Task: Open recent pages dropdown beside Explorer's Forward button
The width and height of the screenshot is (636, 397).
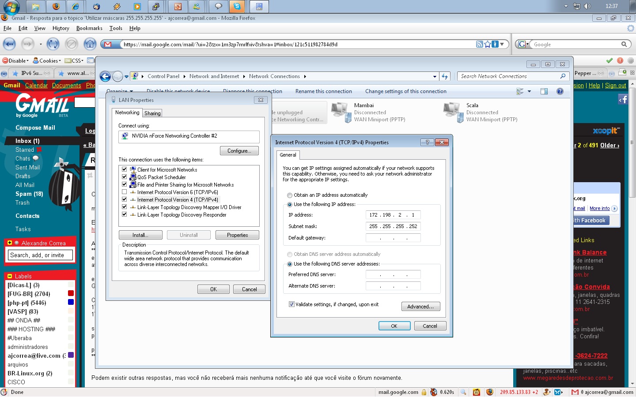Action: pyautogui.click(x=126, y=77)
